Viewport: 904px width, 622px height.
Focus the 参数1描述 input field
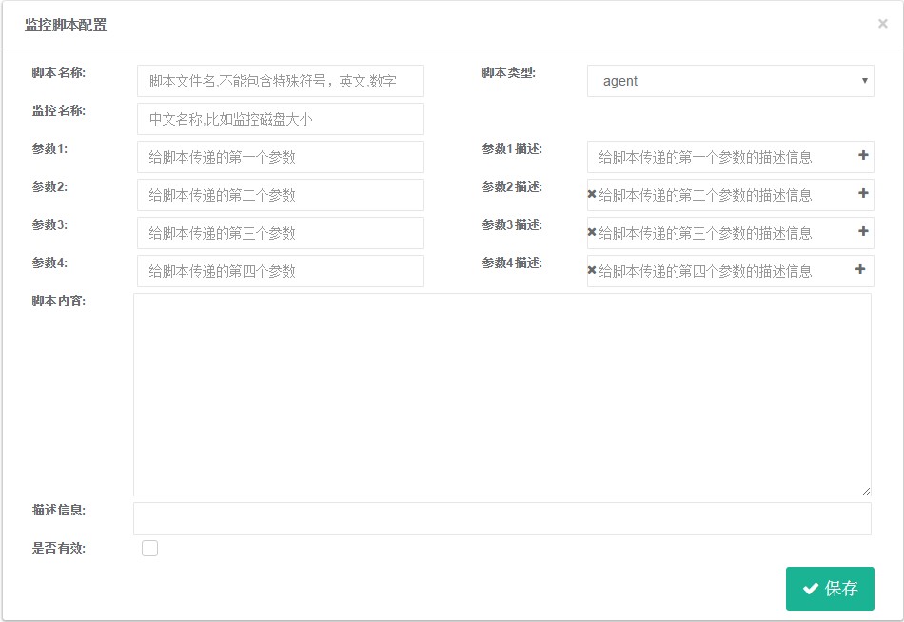tap(731, 157)
